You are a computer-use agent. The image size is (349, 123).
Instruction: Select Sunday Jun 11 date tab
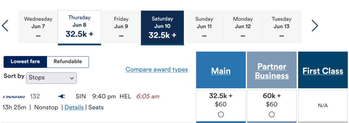click(204, 27)
